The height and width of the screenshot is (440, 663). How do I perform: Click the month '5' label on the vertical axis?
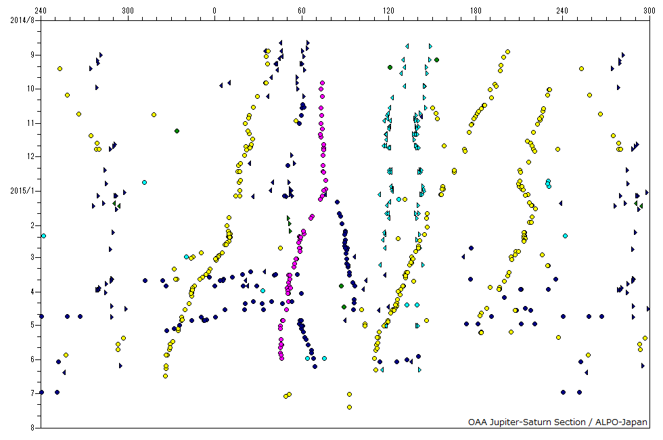click(x=32, y=325)
